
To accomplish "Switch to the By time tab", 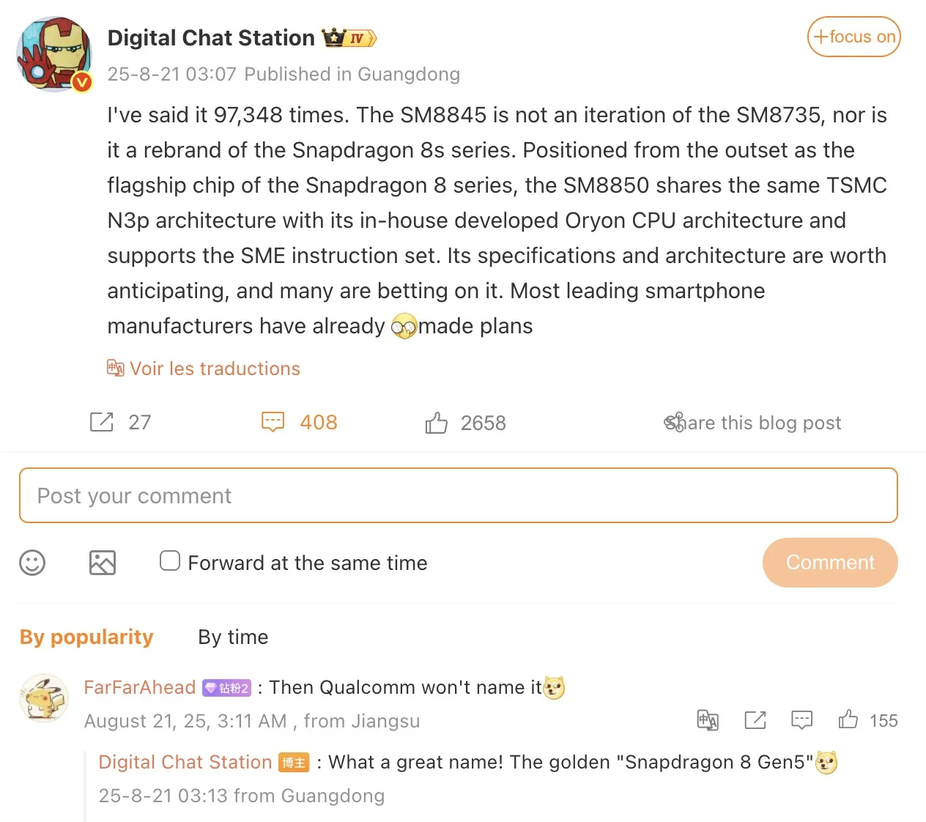I will coord(233,637).
